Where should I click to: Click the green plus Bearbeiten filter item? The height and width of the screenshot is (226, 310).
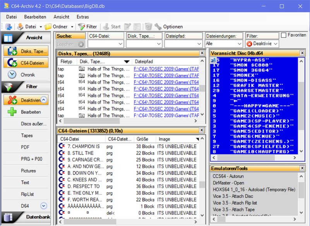point(26,112)
